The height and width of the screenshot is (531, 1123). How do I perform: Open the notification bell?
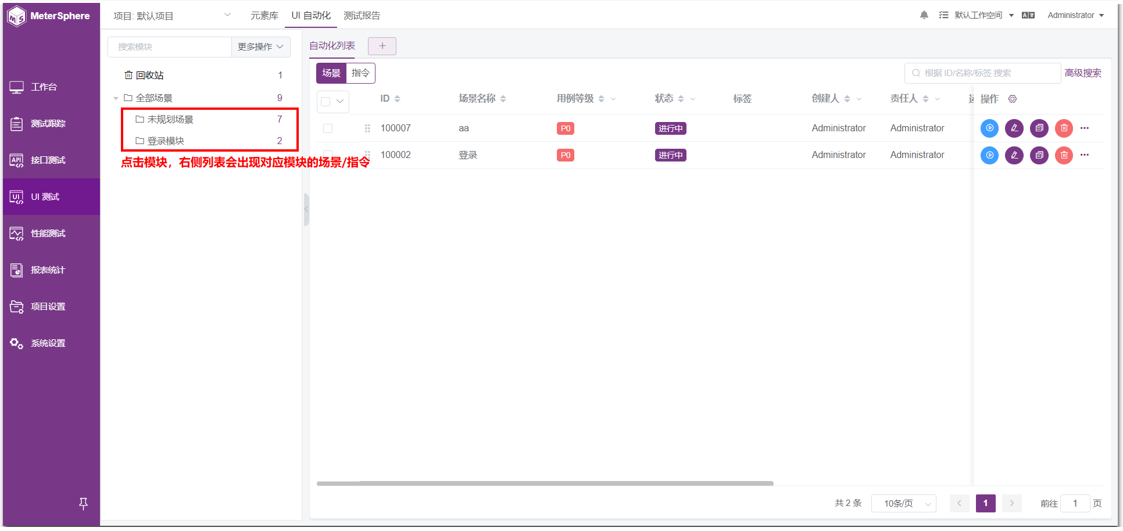924,15
